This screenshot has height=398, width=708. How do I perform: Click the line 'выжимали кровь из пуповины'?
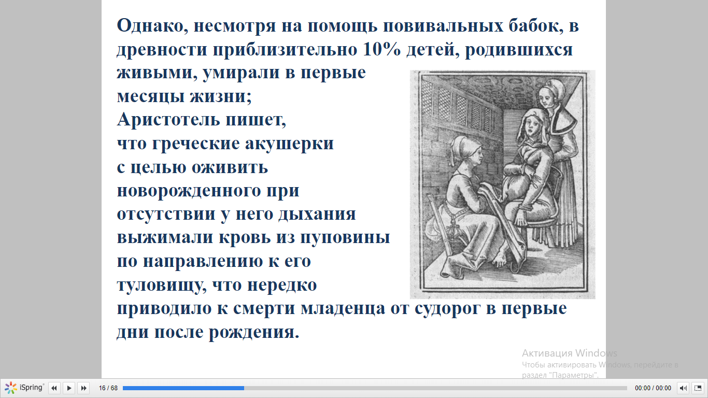253,237
